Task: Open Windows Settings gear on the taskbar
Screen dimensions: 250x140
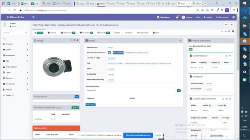Action: [245, 72]
